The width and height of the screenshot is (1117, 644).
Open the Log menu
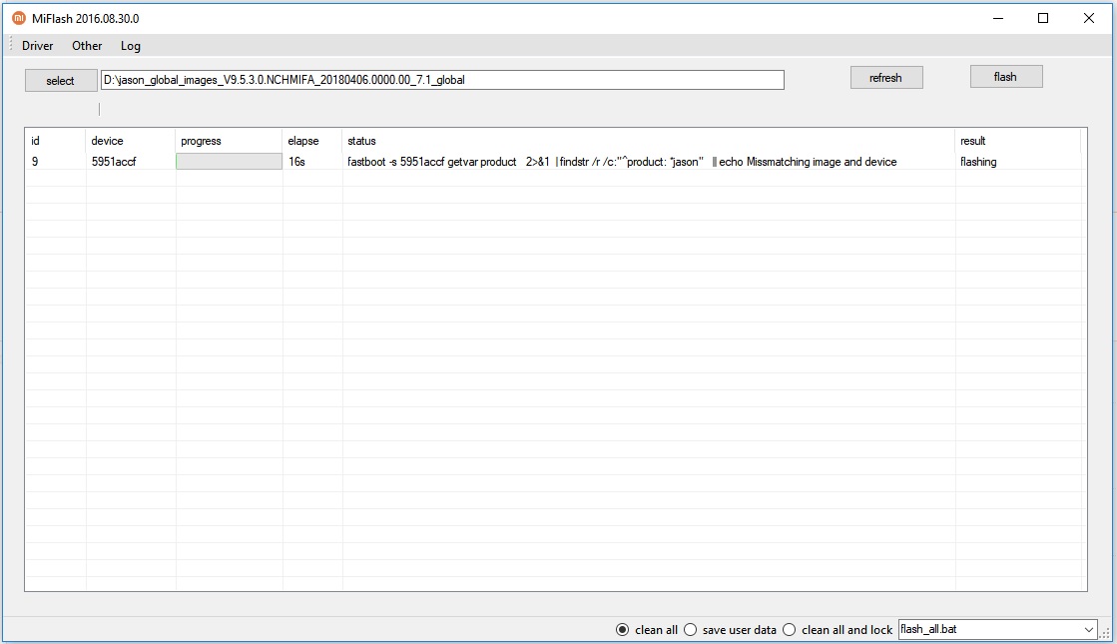(131, 46)
